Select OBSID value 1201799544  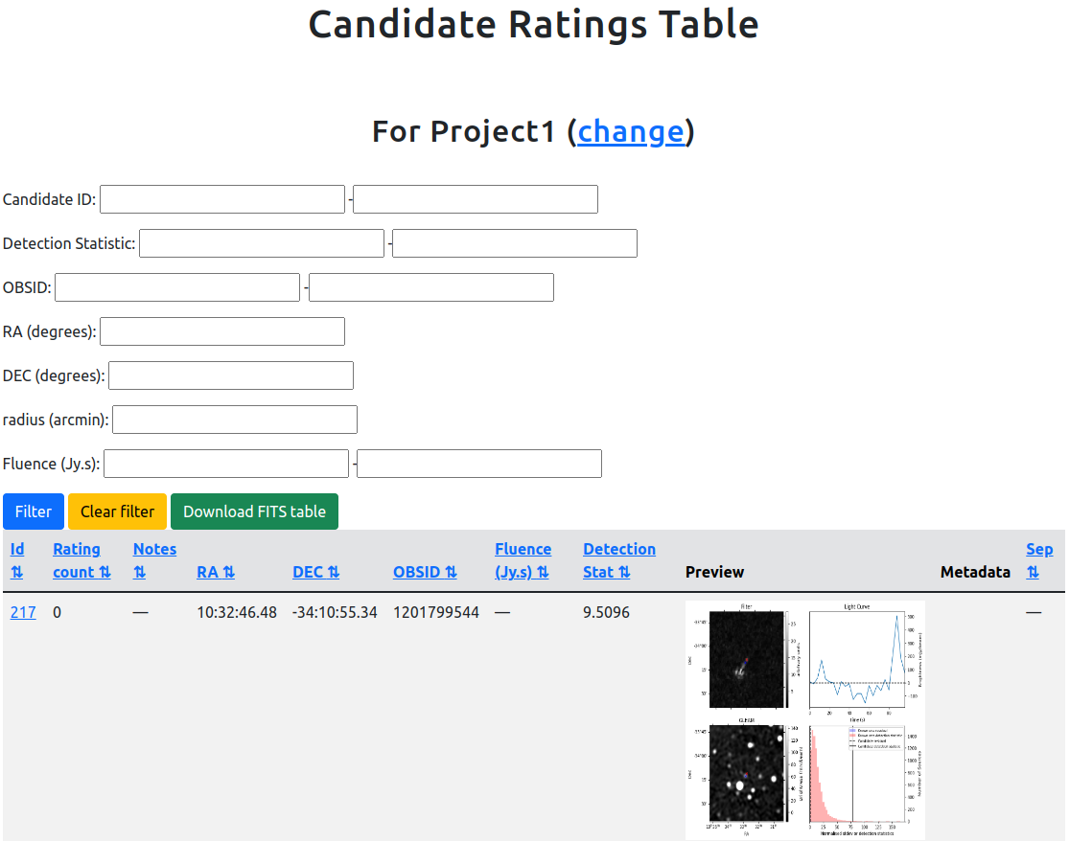(x=435, y=612)
